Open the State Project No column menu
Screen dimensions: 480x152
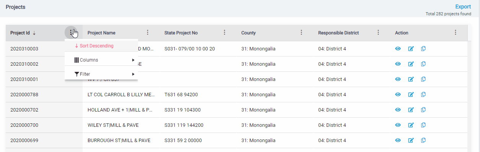coord(225,32)
